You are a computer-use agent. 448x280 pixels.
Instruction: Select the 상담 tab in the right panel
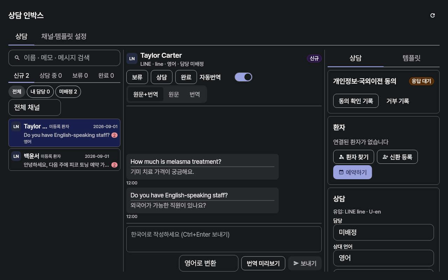coord(356,58)
